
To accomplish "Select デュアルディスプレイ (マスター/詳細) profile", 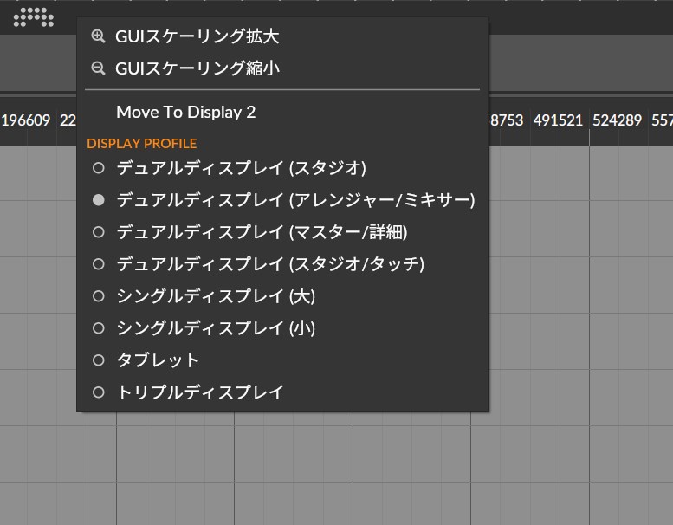I will click(x=262, y=232).
